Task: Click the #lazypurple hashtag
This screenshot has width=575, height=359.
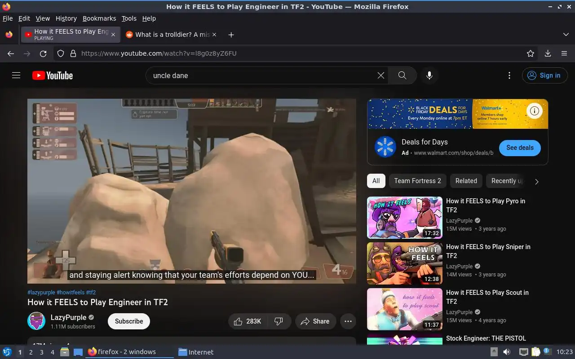Action: point(41,292)
